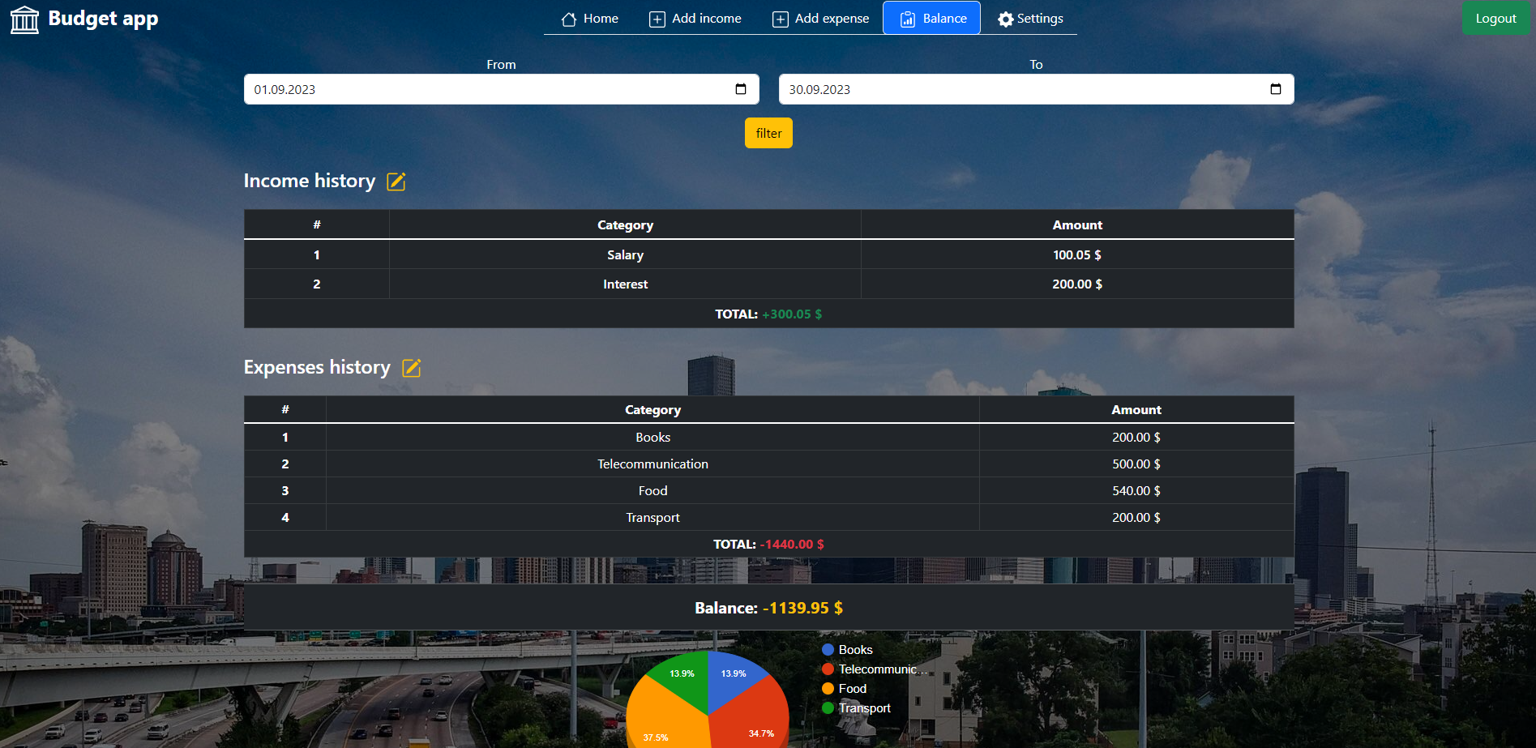Open the To date calendar picker icon

point(1276,89)
